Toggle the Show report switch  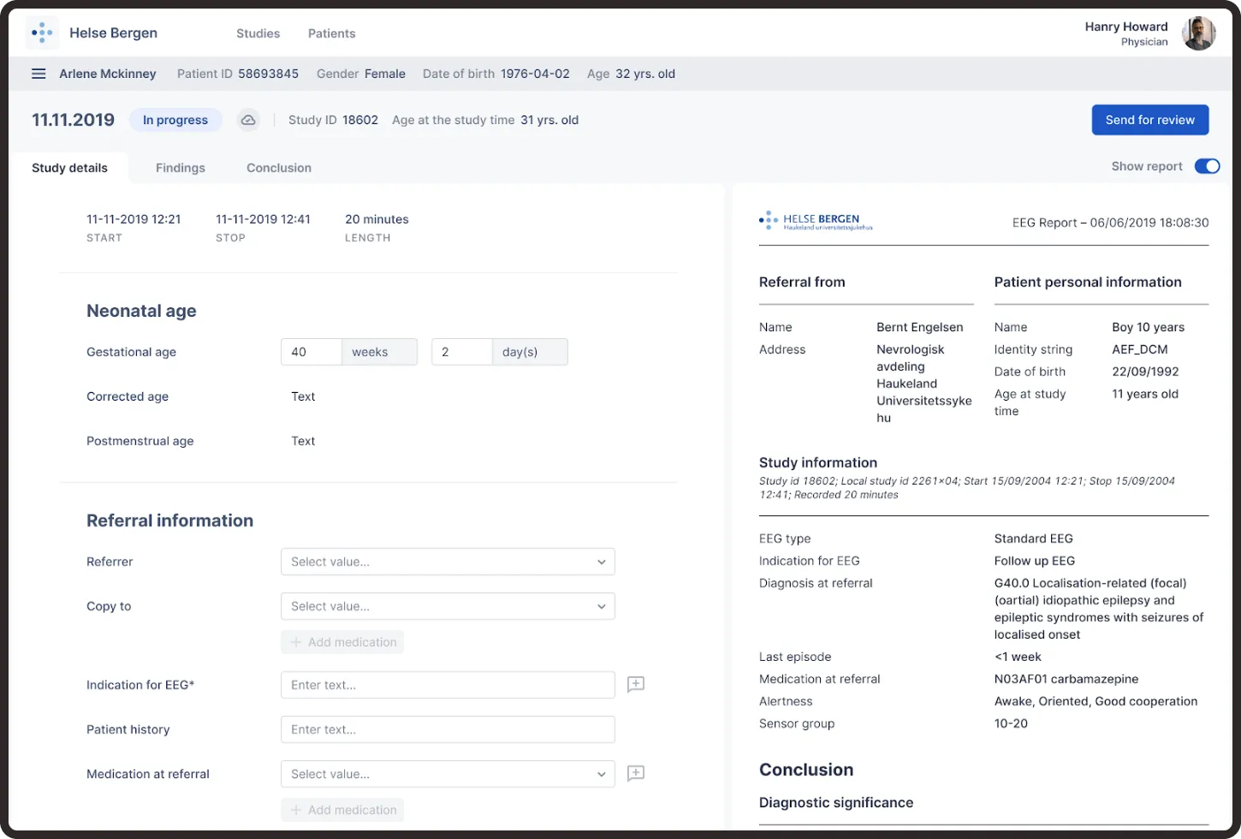(x=1207, y=166)
